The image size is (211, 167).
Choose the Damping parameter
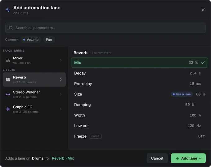[x=140, y=105]
